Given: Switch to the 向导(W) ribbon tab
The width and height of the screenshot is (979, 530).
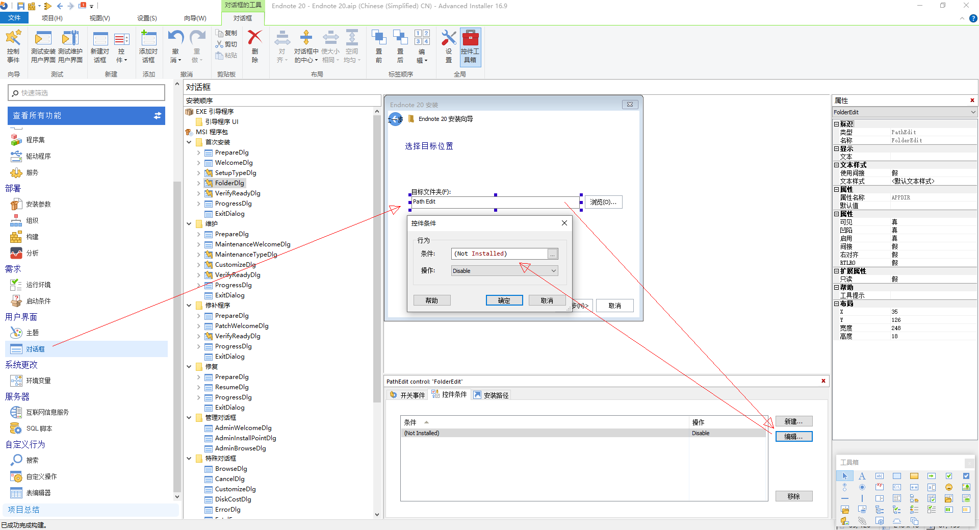Looking at the screenshot, I should tap(195, 18).
